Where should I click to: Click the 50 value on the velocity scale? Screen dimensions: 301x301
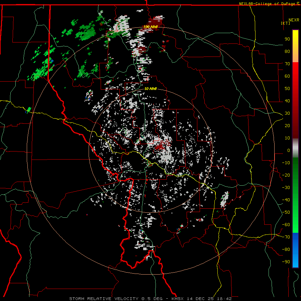[287, 89]
